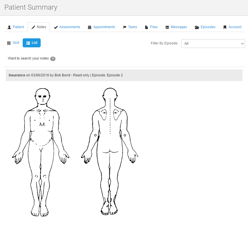This screenshot has width=248, height=228.
Task: Go to the Appointments tab label
Action: (104, 27)
